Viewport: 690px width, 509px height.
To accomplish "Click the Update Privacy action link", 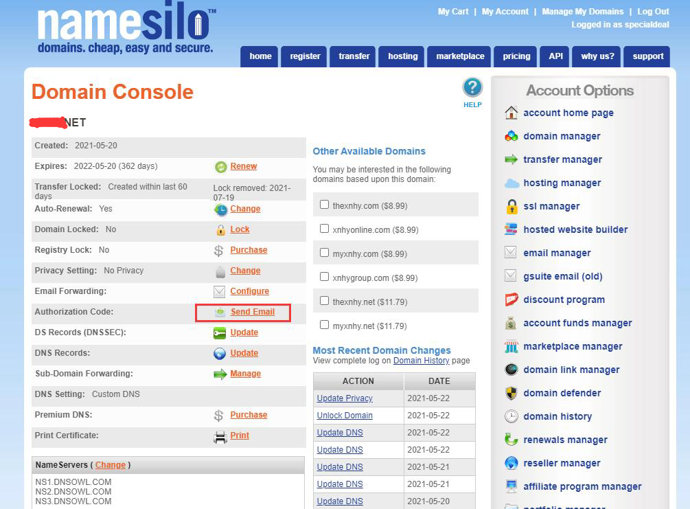I will [x=345, y=398].
